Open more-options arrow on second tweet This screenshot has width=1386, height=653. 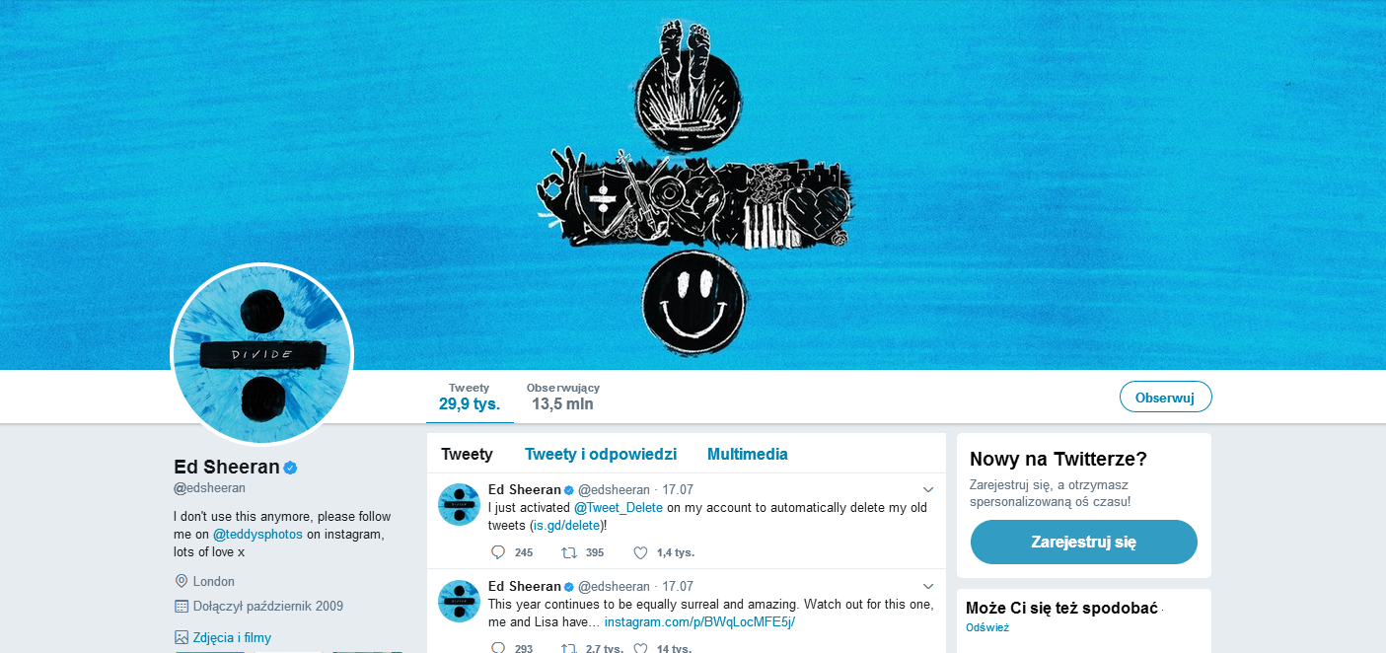pyautogui.click(x=928, y=586)
